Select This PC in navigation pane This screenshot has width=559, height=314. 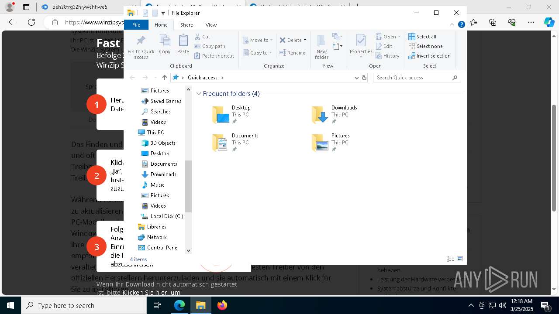click(151, 133)
